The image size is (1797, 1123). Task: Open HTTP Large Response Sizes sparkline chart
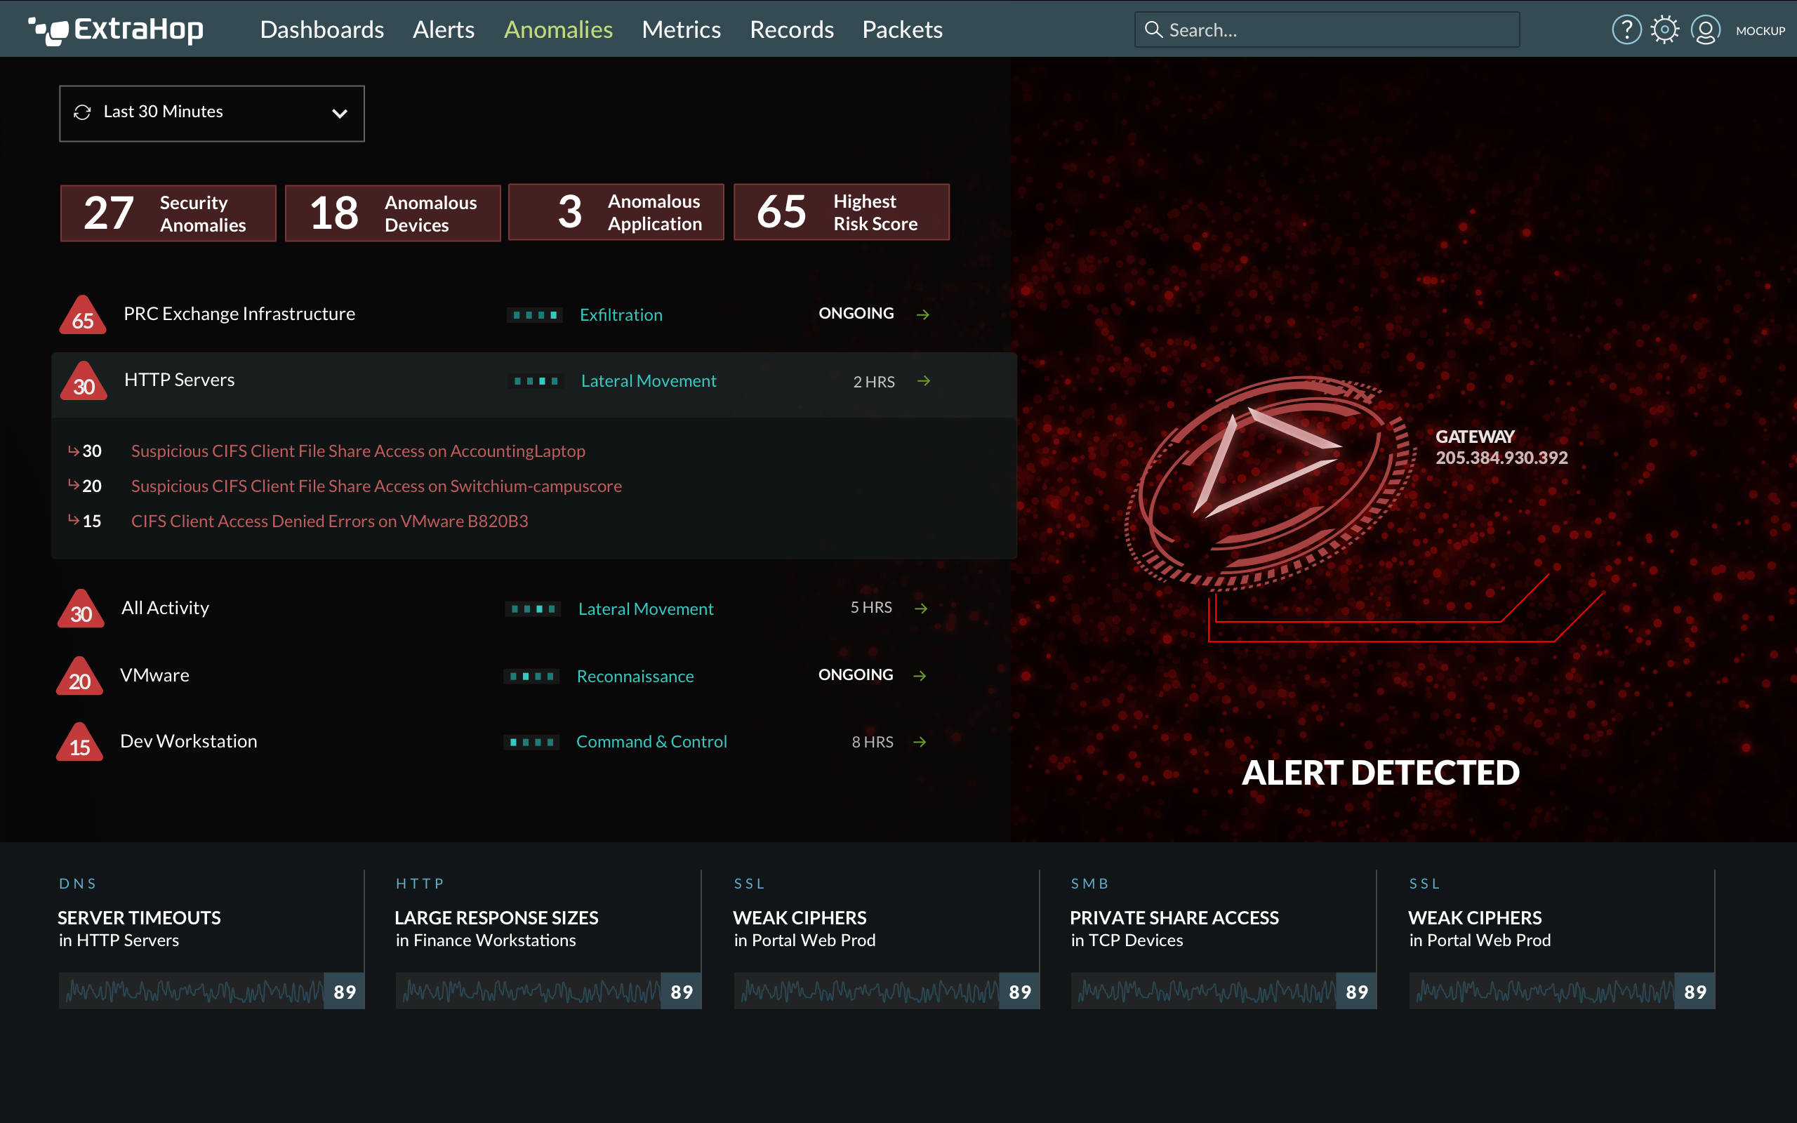pyautogui.click(x=549, y=991)
